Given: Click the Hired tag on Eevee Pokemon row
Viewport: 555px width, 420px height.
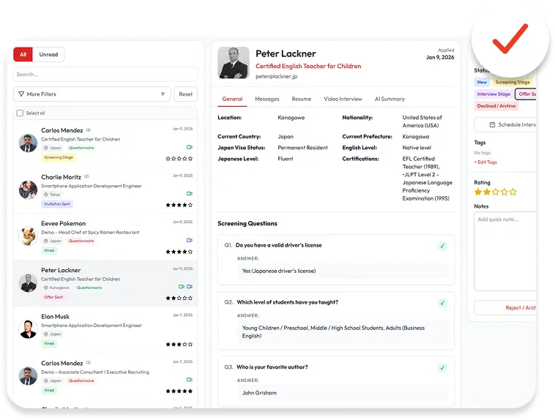Looking at the screenshot, I should (x=49, y=250).
